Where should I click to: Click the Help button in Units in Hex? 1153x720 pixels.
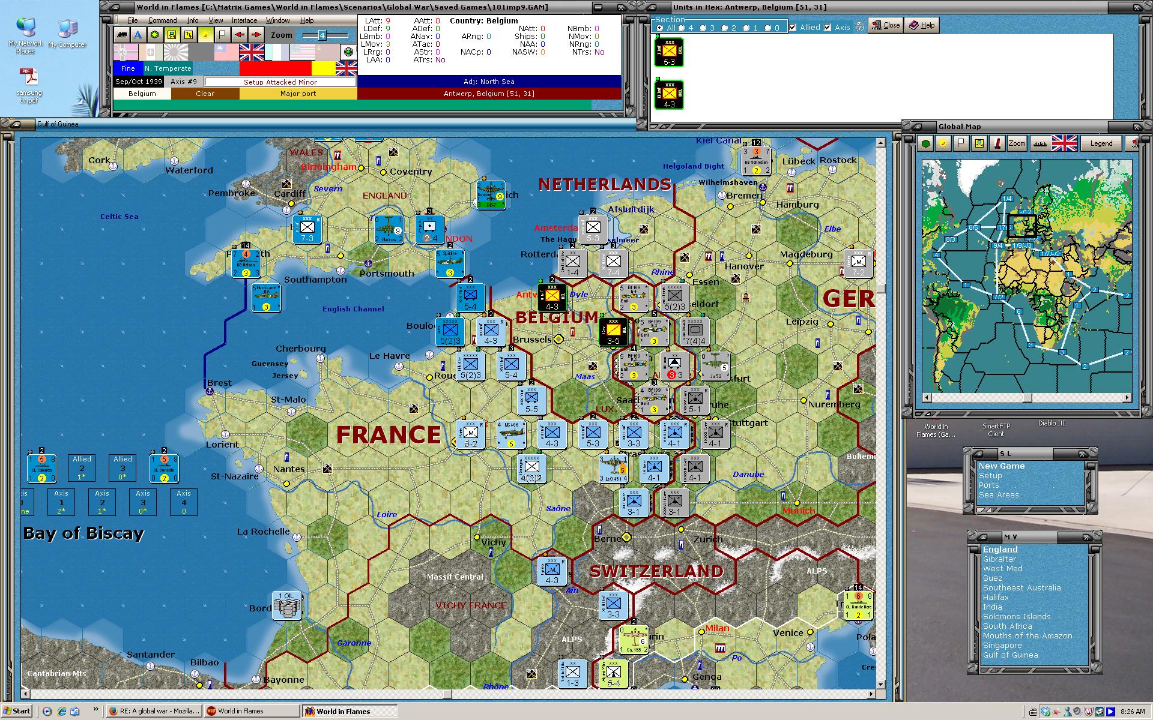922,25
